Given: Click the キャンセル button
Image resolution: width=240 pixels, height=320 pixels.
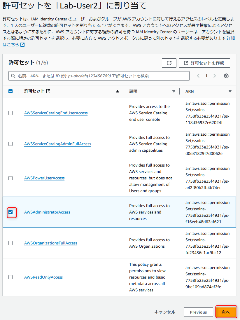Looking at the screenshot, I should click(165, 312).
